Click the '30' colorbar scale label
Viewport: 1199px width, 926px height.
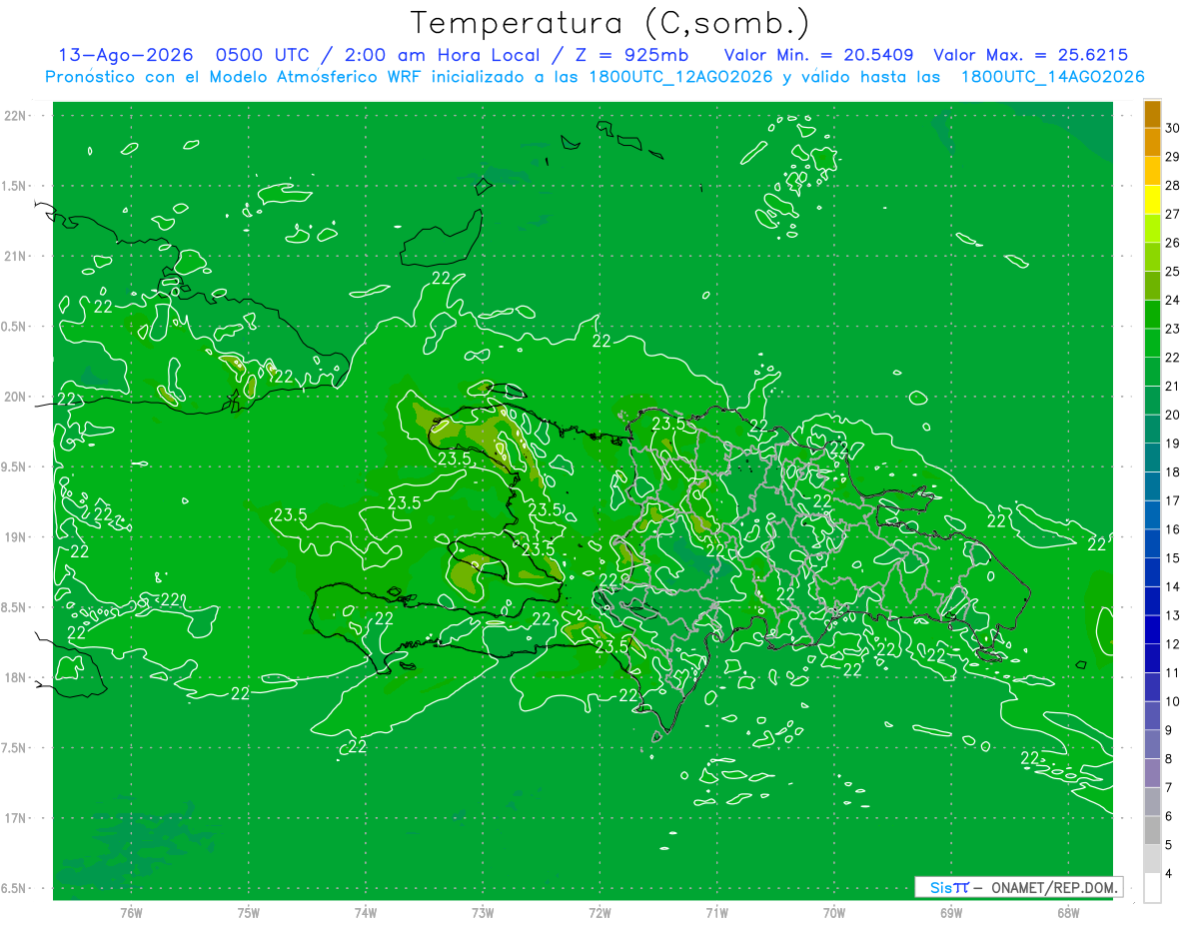pos(1173,128)
